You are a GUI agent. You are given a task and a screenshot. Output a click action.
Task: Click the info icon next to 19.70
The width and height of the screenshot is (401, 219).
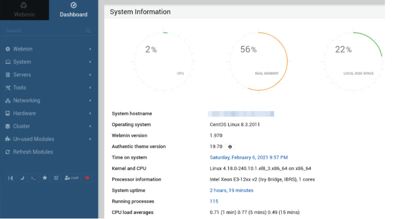[x=230, y=147]
